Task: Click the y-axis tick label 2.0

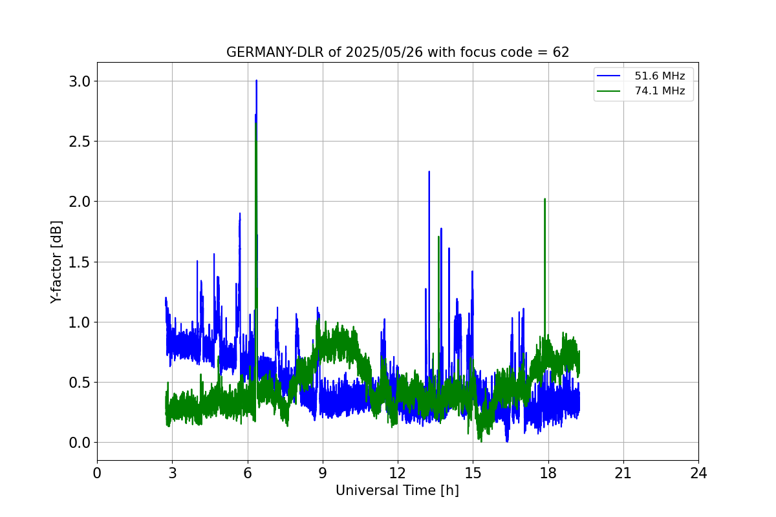Action: pyautogui.click(x=80, y=202)
